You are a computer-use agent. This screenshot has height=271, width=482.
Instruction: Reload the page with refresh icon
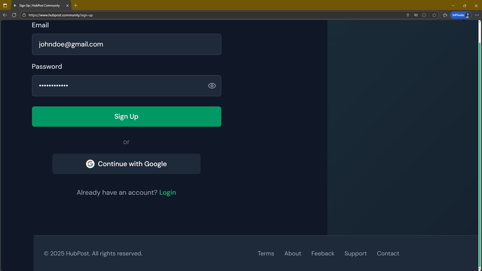click(x=14, y=15)
